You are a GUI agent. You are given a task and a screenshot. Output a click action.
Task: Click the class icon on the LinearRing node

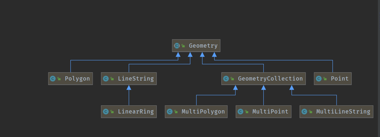105,112
